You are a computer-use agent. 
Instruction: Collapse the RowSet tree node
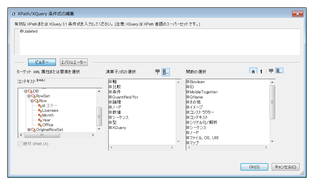(x=29, y=96)
